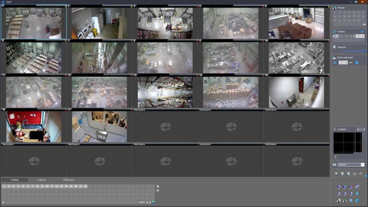368x207 pixels.
Task: Select the red-walled camera 16 feed
Action: pos(34,126)
